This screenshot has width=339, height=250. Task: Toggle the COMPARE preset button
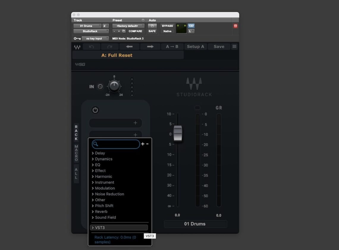pos(135,31)
